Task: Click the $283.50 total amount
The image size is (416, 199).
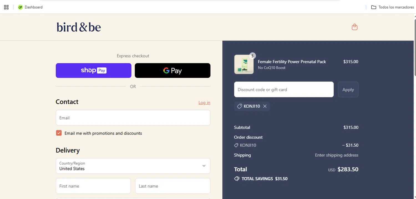Action: (x=348, y=169)
